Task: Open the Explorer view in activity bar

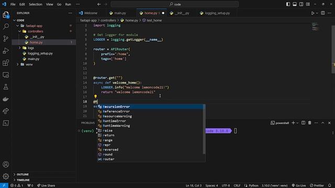Action: (6, 15)
